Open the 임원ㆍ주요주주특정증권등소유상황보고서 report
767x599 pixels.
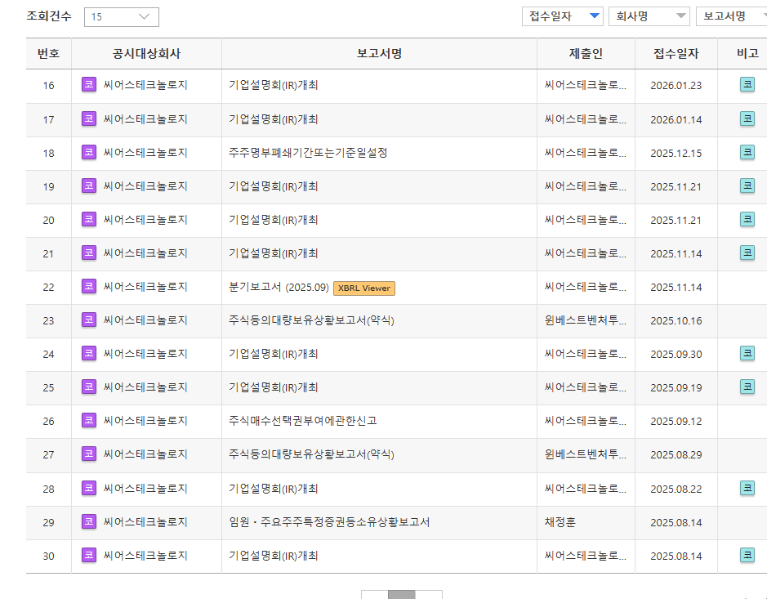tap(329, 522)
